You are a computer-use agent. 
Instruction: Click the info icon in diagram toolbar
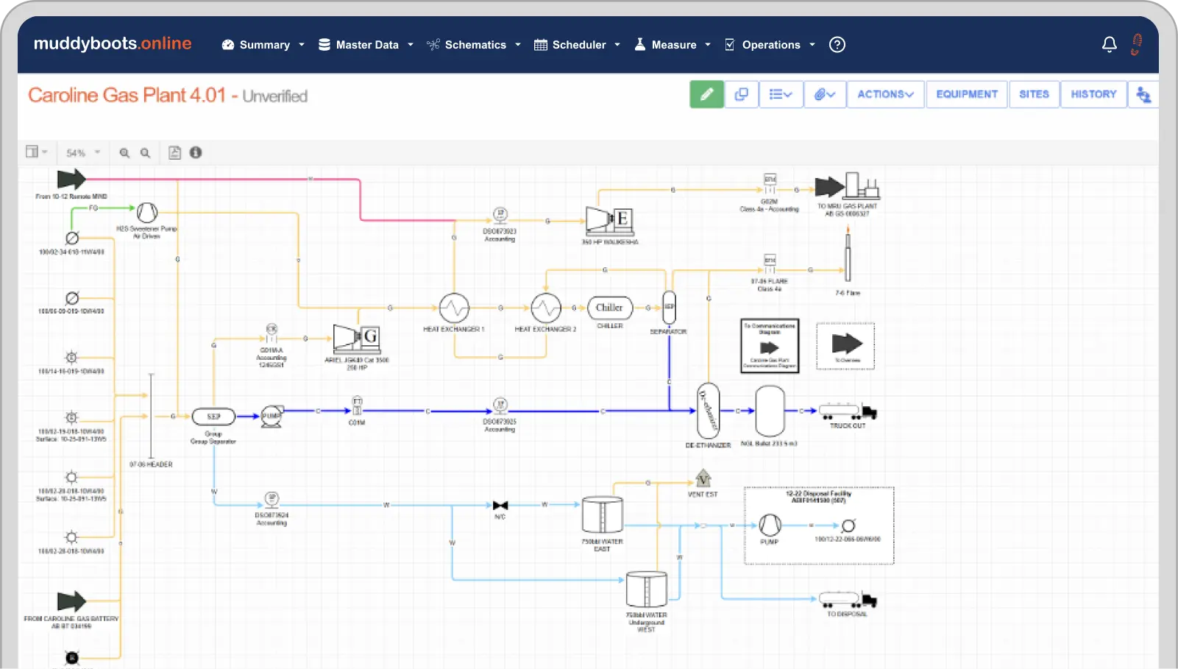[196, 152]
